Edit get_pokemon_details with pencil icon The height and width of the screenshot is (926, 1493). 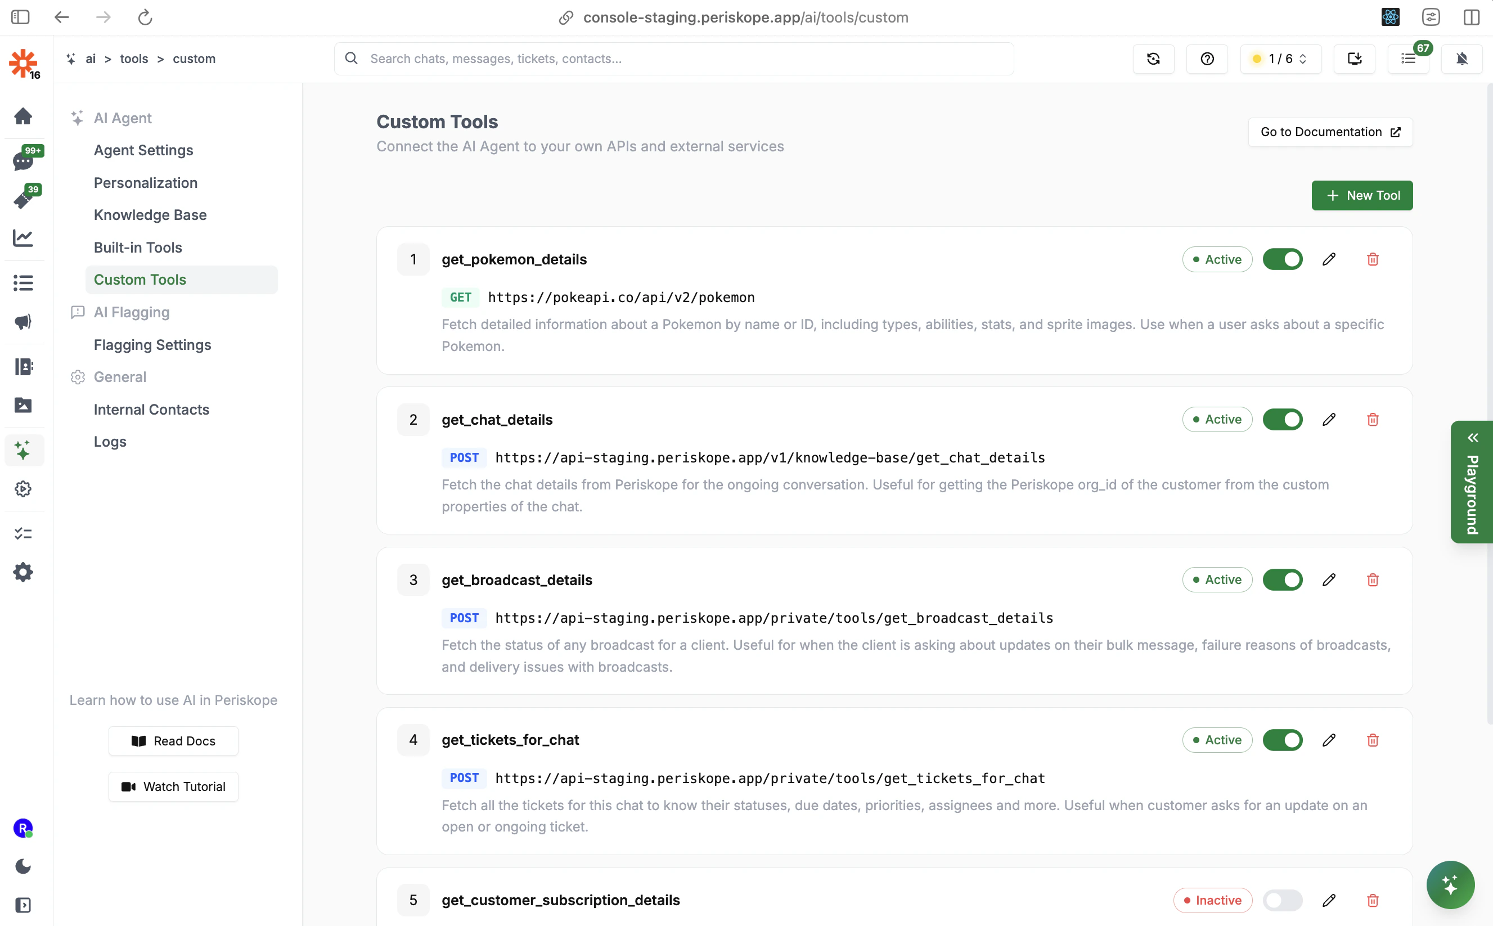(x=1329, y=259)
